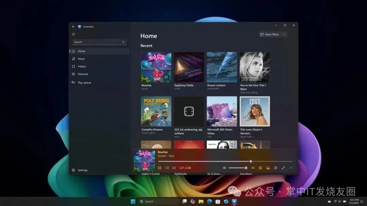The width and height of the screenshot is (367, 206).
Task: Click into the sidebar Search field
Action: [x=99, y=42]
